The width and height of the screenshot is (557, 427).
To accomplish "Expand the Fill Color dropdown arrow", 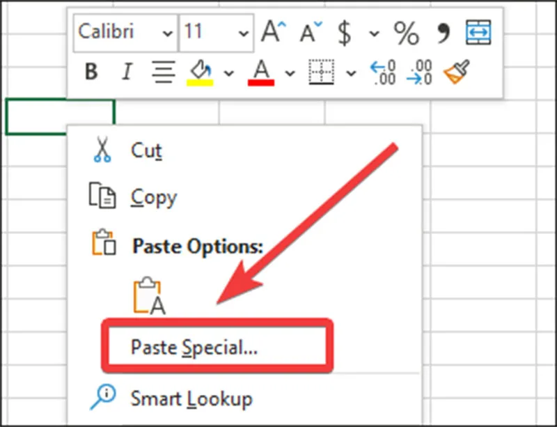I will (229, 73).
